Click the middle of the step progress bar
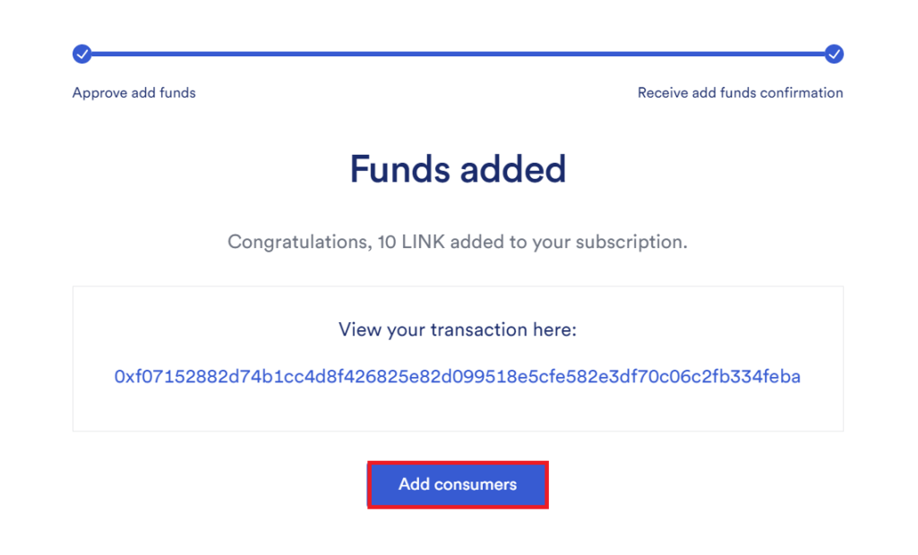 coord(458,54)
